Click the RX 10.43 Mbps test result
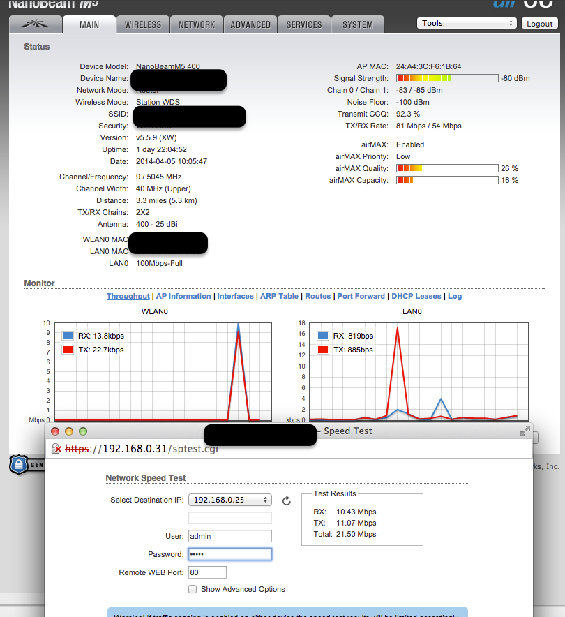Viewport: 565px width, 617px height. pyautogui.click(x=345, y=512)
